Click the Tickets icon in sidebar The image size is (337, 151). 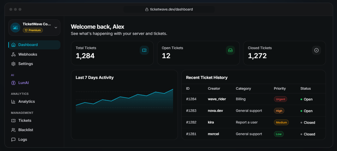13,121
